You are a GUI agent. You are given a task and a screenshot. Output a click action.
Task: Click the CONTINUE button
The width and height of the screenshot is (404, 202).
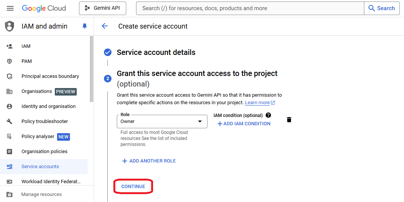point(133,187)
